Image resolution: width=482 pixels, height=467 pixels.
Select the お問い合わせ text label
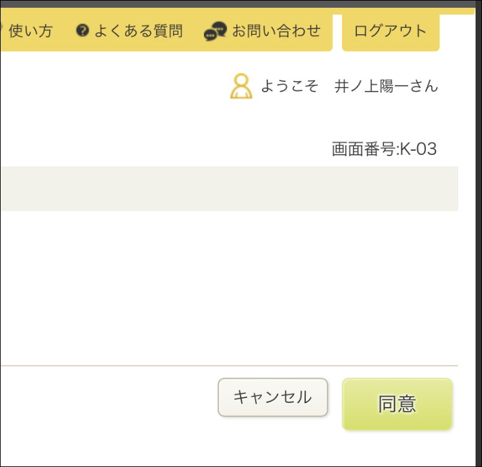276,30
